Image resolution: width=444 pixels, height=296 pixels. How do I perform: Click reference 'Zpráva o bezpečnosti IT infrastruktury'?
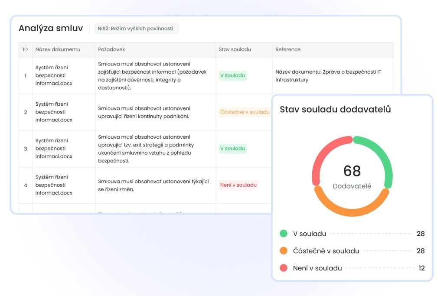(328, 76)
